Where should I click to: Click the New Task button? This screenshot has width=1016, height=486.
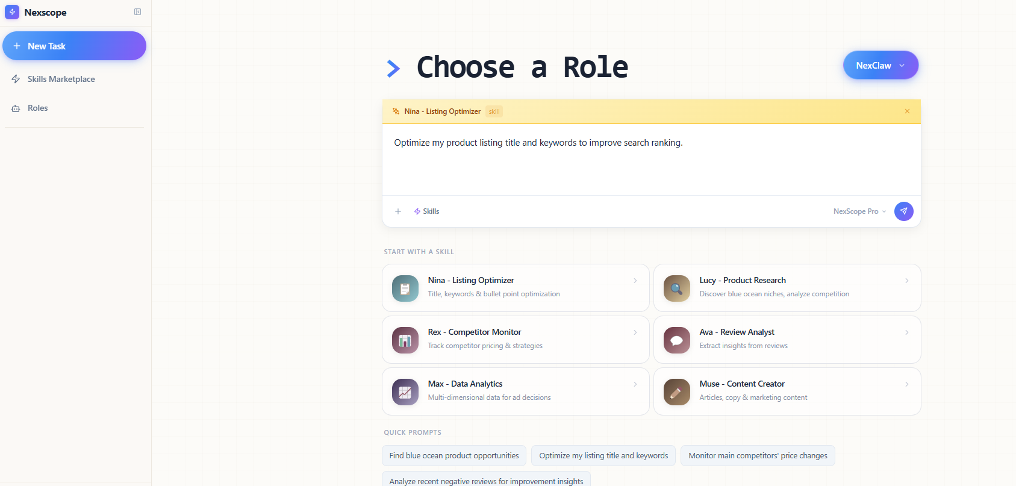click(x=74, y=46)
